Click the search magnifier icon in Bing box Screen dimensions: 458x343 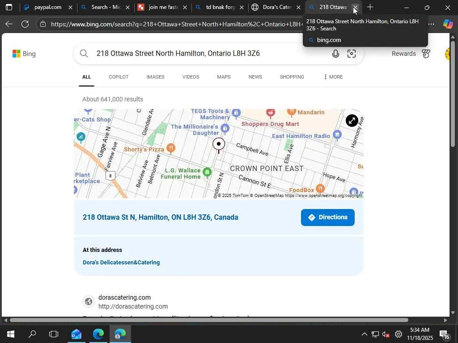[x=84, y=54]
